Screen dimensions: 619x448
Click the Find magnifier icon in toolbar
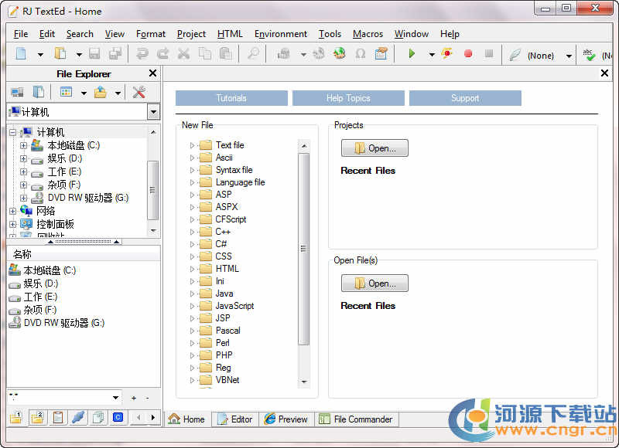[252, 54]
